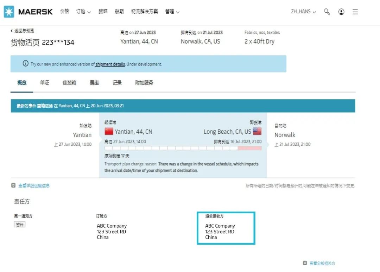Image resolution: width=380 pixels, height=272 pixels.
Task: Click the 责任方 section heading
Action: (x=22, y=201)
